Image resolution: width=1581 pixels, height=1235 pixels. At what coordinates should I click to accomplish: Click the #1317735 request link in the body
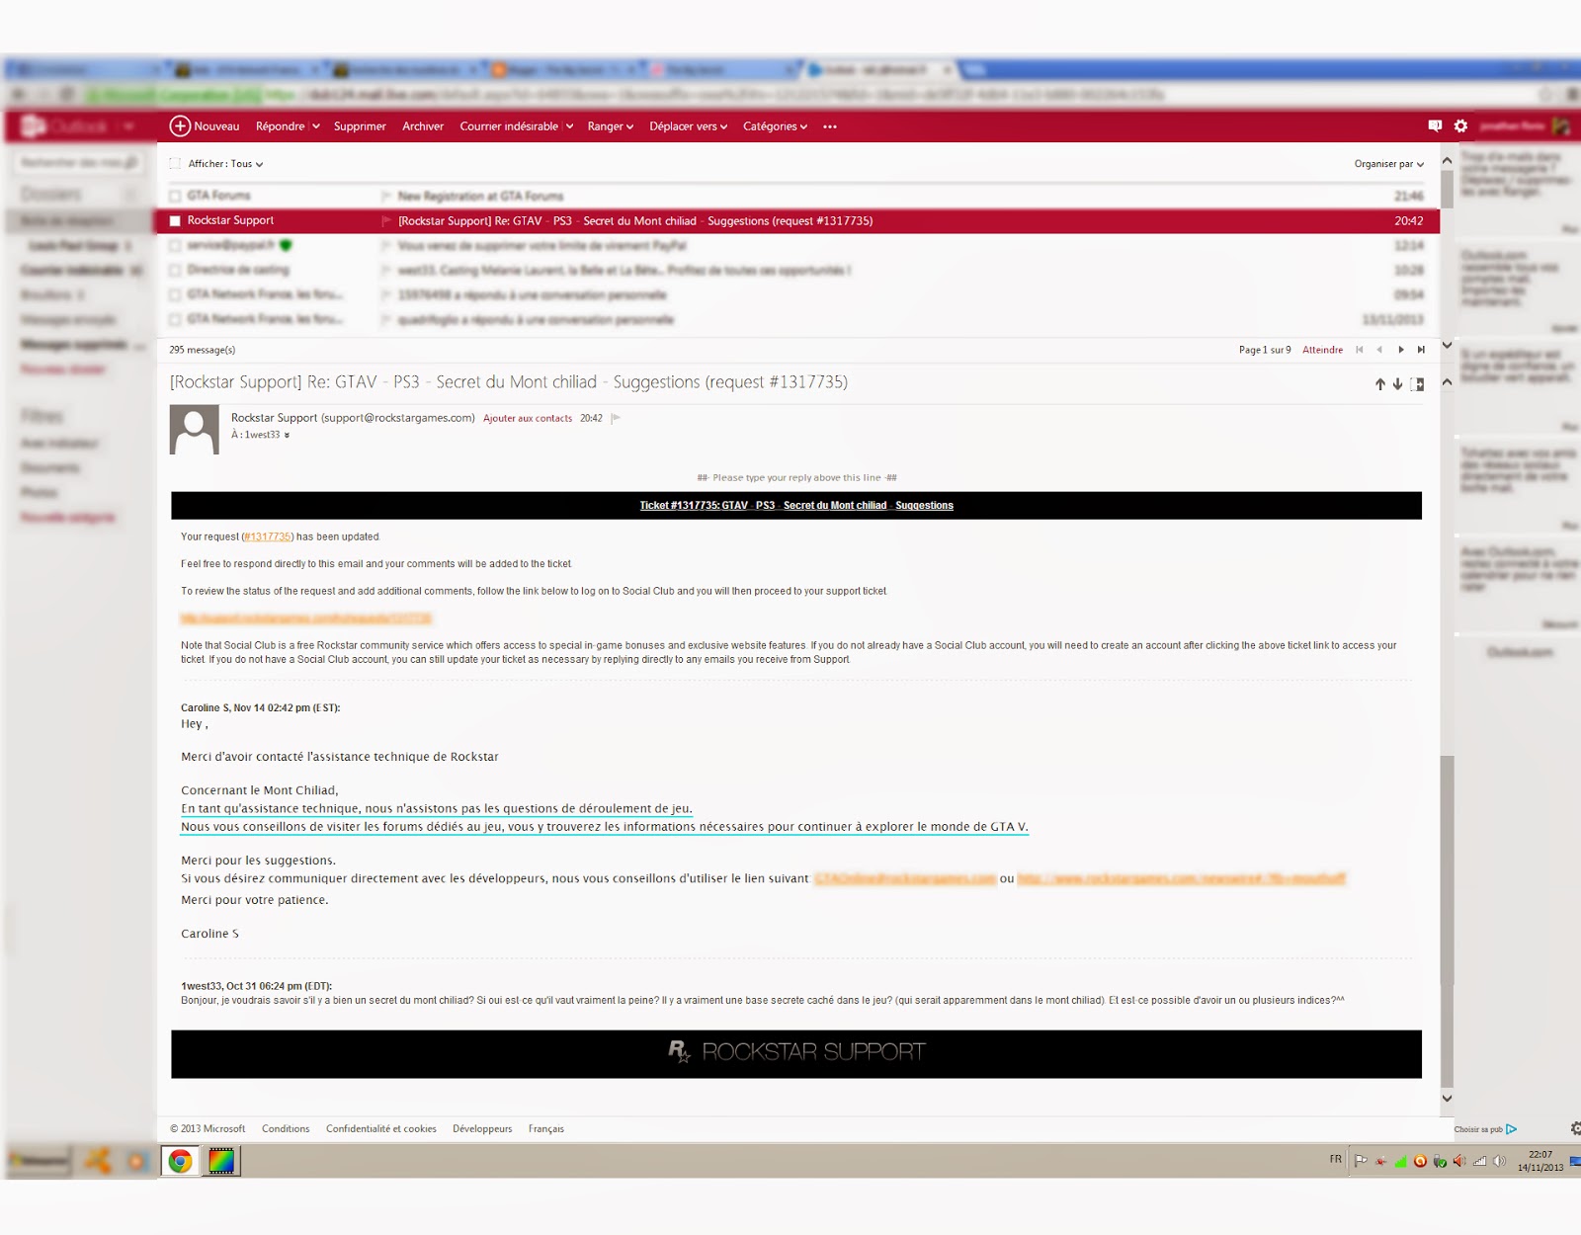point(267,536)
